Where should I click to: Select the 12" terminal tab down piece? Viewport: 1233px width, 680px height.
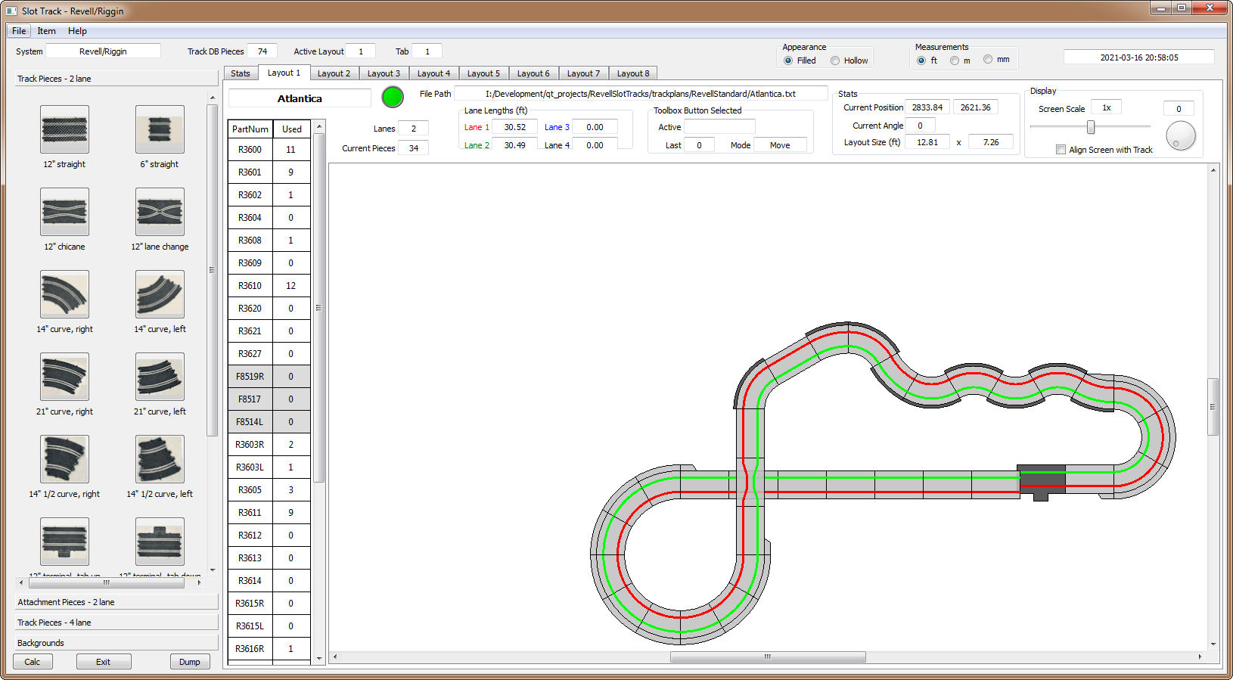pyautogui.click(x=160, y=542)
